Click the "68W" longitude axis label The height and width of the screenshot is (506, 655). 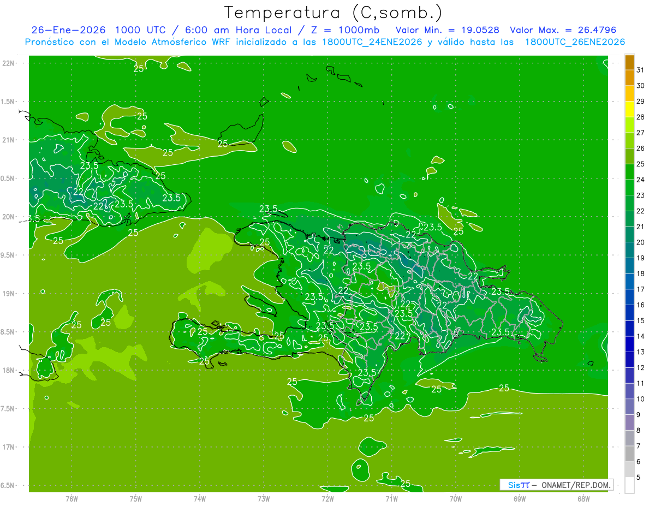[x=583, y=499]
